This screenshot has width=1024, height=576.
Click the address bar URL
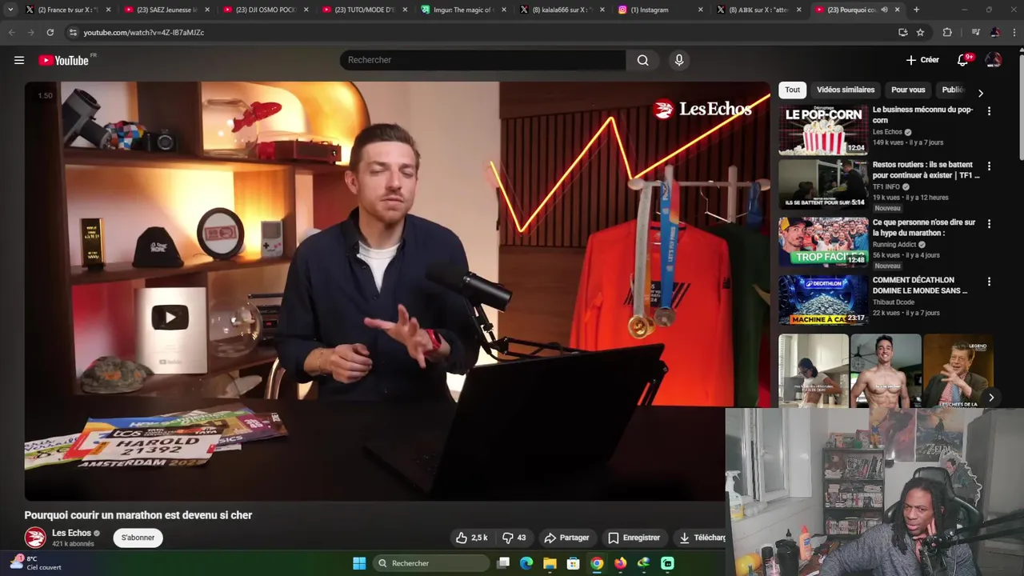pos(144,33)
